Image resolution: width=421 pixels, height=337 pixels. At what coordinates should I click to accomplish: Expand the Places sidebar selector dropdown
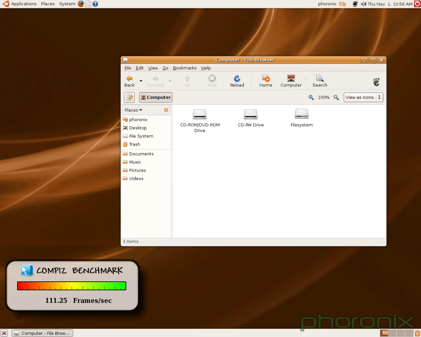[134, 110]
